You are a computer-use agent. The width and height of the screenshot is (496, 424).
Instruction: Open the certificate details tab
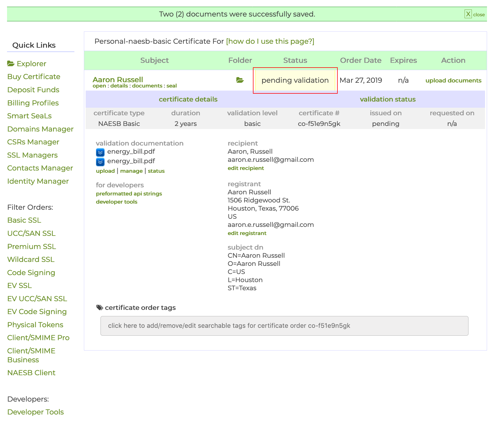188,99
